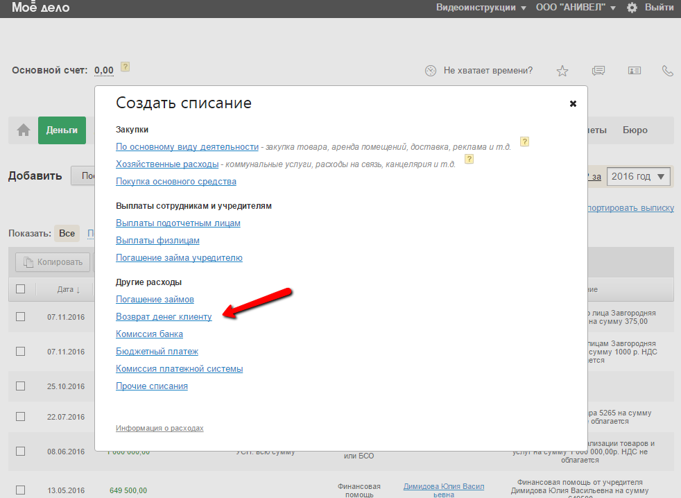Select 'Прочие списания'
The image size is (681, 498).
[152, 386]
